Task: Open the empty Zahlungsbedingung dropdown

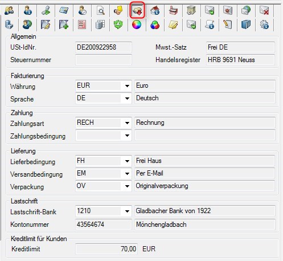Action: click(x=127, y=136)
